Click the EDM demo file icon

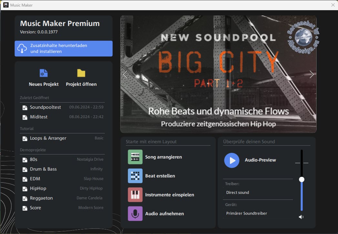[25, 179]
